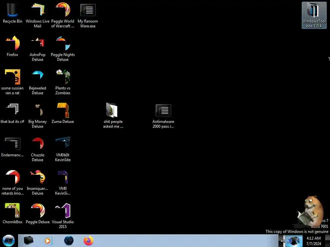Select the Peggle Deluxe shortcut
The height and width of the screenshot is (247, 330).
(x=38, y=214)
